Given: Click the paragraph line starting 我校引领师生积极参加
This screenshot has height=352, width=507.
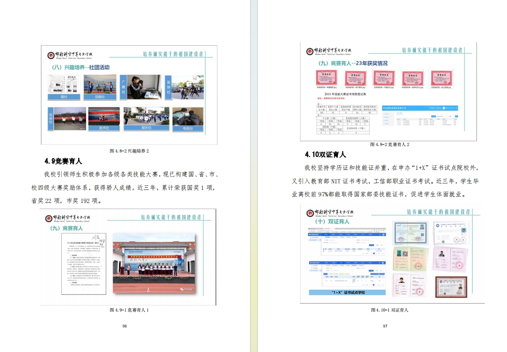Looking at the screenshot, I should point(132,174).
